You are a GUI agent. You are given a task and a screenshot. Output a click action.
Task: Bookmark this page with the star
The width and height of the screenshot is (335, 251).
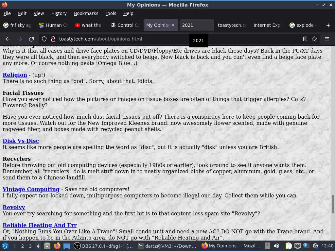coord(314,39)
